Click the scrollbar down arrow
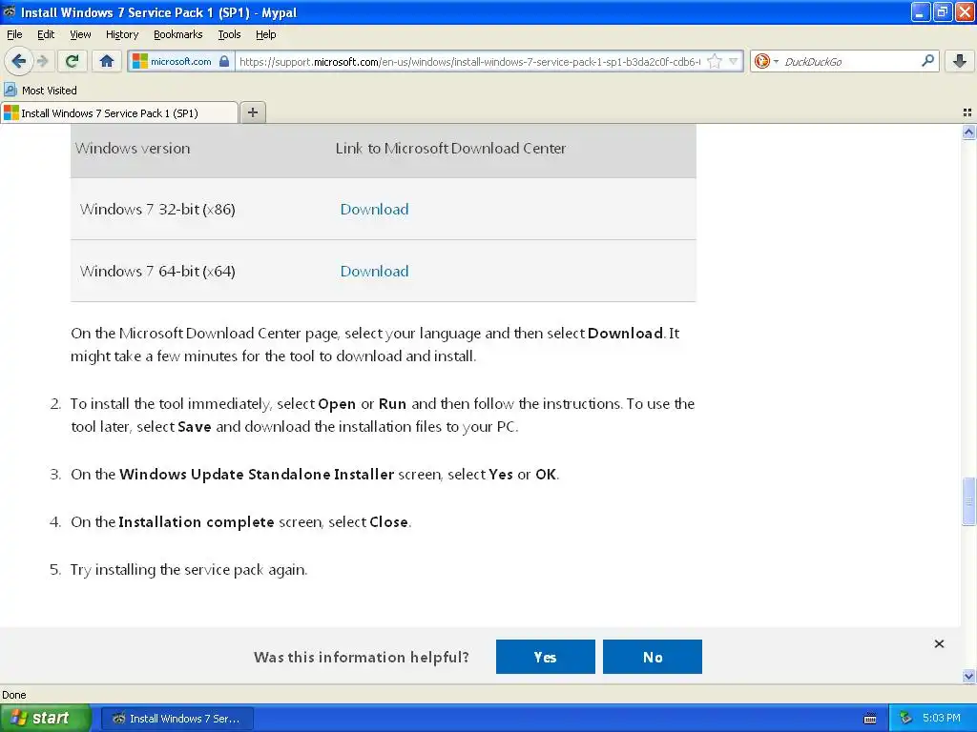977x732 pixels. click(x=968, y=676)
